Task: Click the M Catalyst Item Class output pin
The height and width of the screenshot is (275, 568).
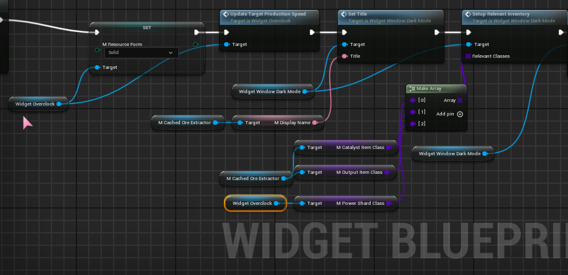Action: point(389,148)
